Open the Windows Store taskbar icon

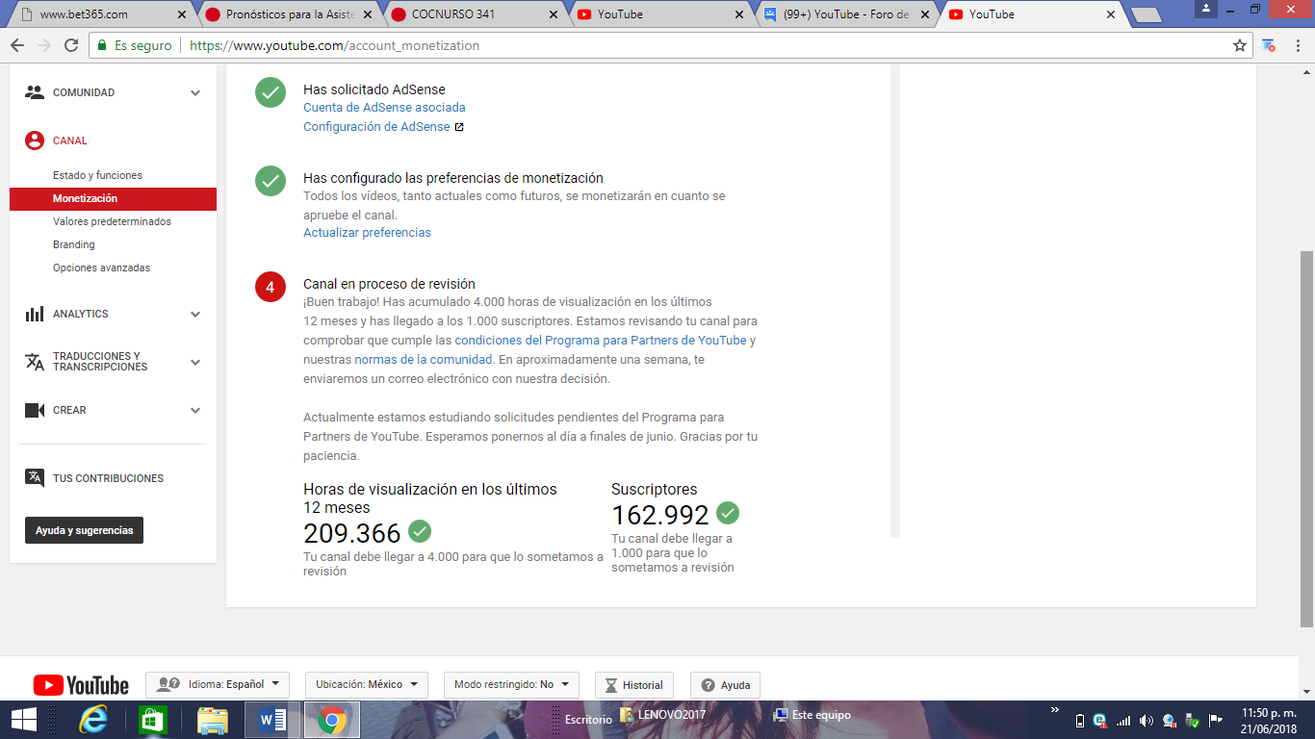[x=153, y=720]
